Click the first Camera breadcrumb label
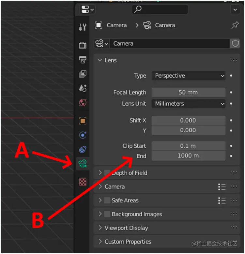The height and width of the screenshot is (254, 245). point(117,25)
